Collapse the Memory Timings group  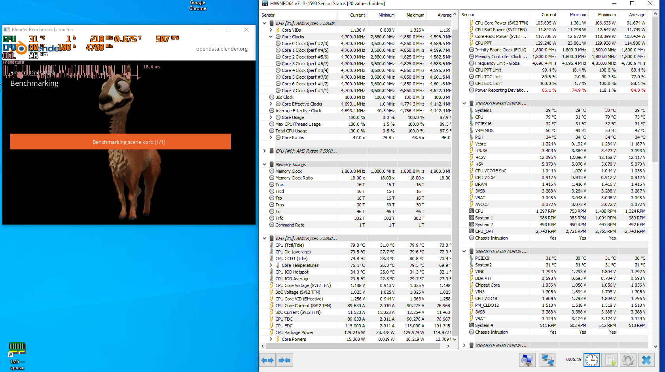point(265,164)
